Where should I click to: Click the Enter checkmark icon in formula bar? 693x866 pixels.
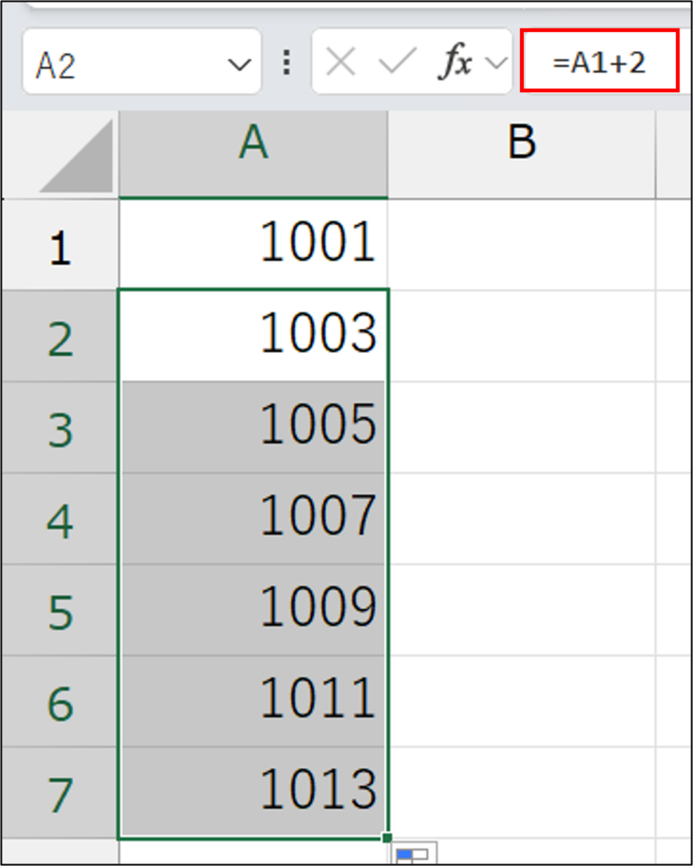click(x=396, y=63)
